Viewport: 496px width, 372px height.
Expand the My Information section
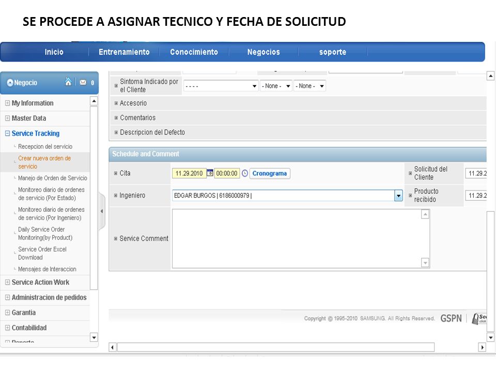pyautogui.click(x=7, y=103)
